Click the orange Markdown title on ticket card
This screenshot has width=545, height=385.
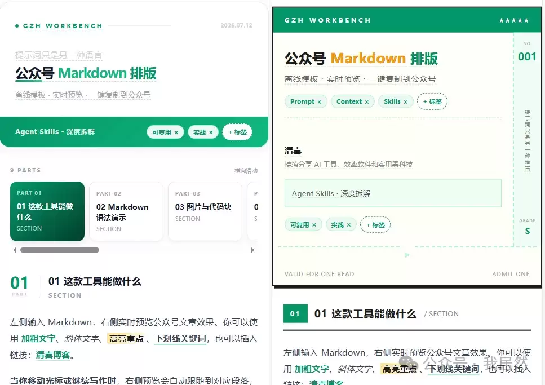pyautogui.click(x=368, y=59)
